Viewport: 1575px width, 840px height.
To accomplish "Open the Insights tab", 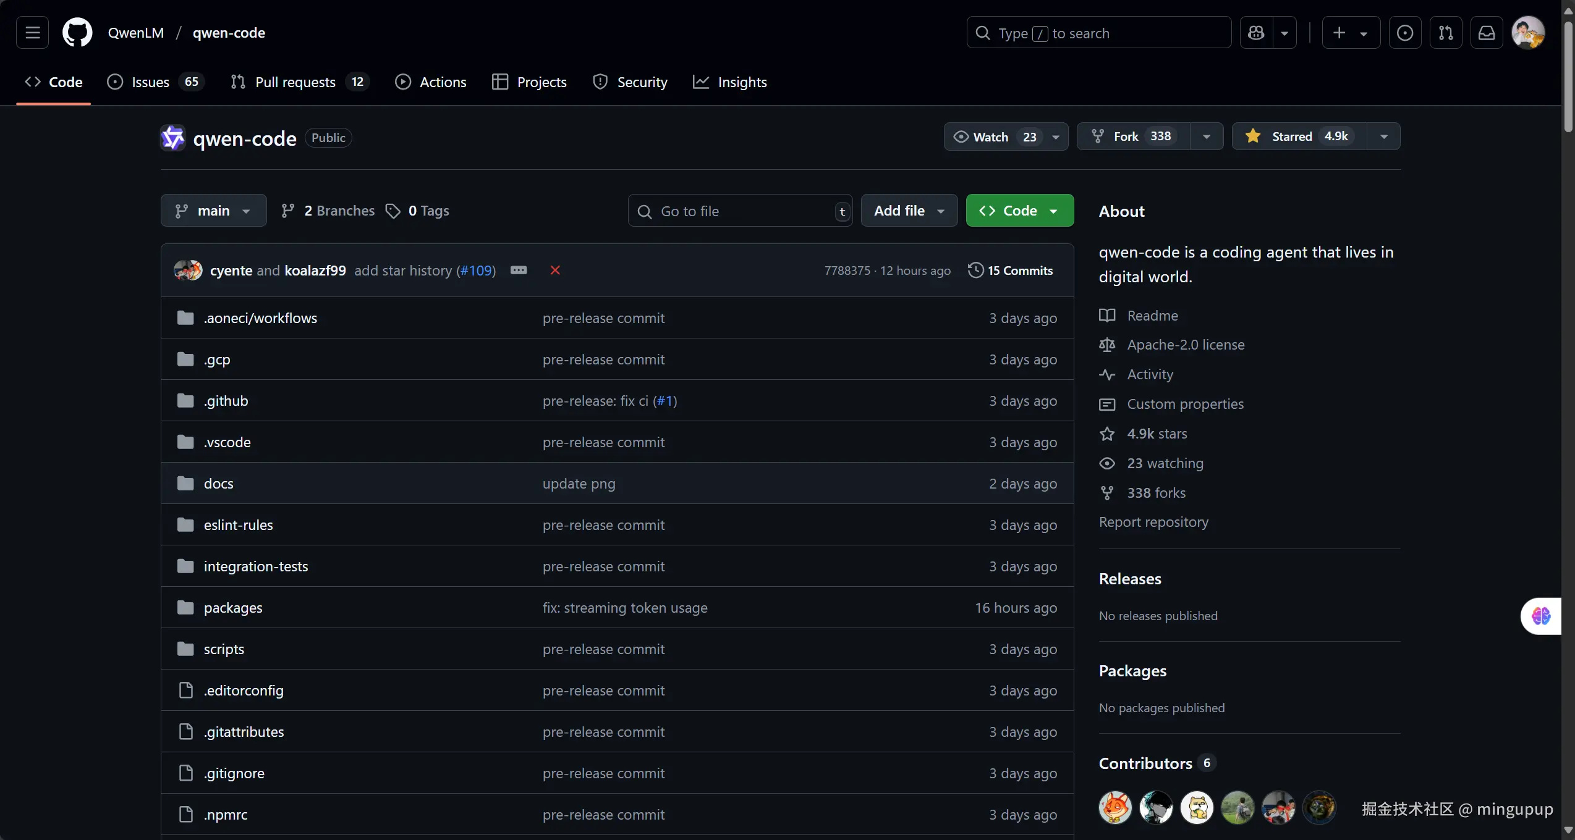I will click(x=729, y=82).
